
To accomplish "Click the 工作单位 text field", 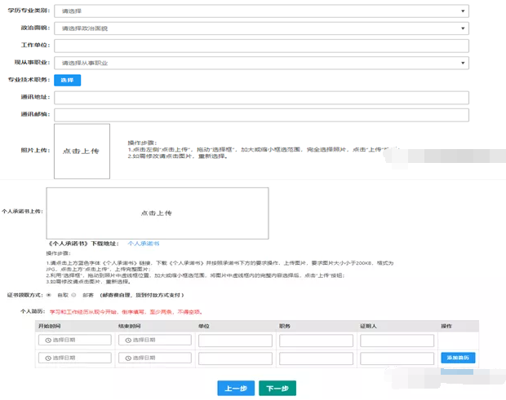I will (x=261, y=46).
